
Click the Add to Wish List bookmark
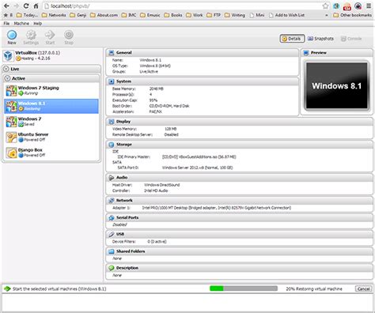(286, 15)
